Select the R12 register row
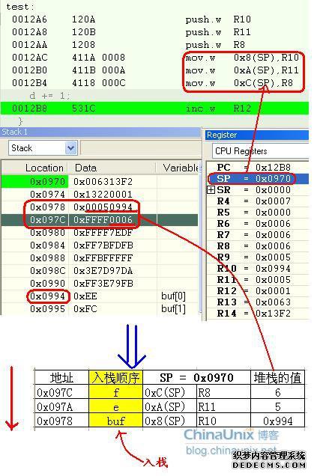This screenshot has width=314, height=476. pyautogui.click(x=258, y=291)
